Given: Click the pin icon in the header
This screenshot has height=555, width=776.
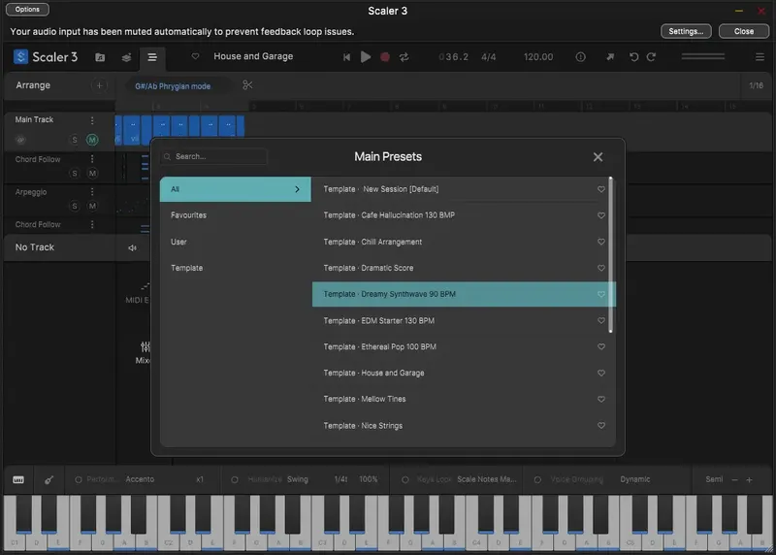Looking at the screenshot, I should (610, 57).
